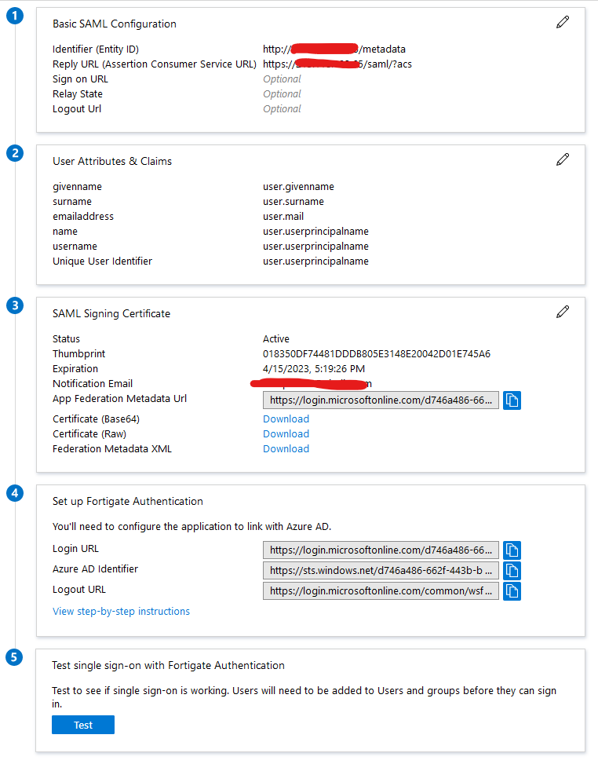Image resolution: width=598 pixels, height=764 pixels.
Task: Open View step-by-step instructions link
Action: click(121, 612)
